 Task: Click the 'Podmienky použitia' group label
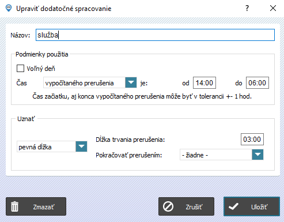point(42,54)
